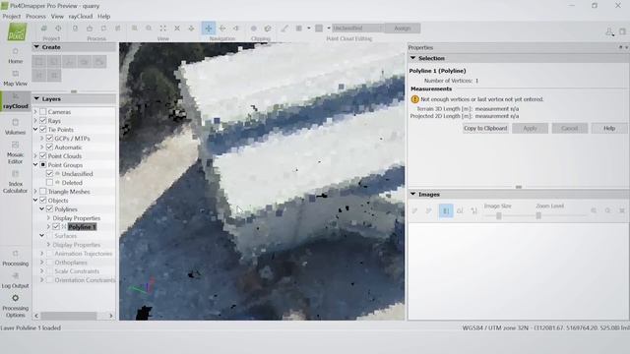Enable the Triangle Meshes layer

pos(43,191)
